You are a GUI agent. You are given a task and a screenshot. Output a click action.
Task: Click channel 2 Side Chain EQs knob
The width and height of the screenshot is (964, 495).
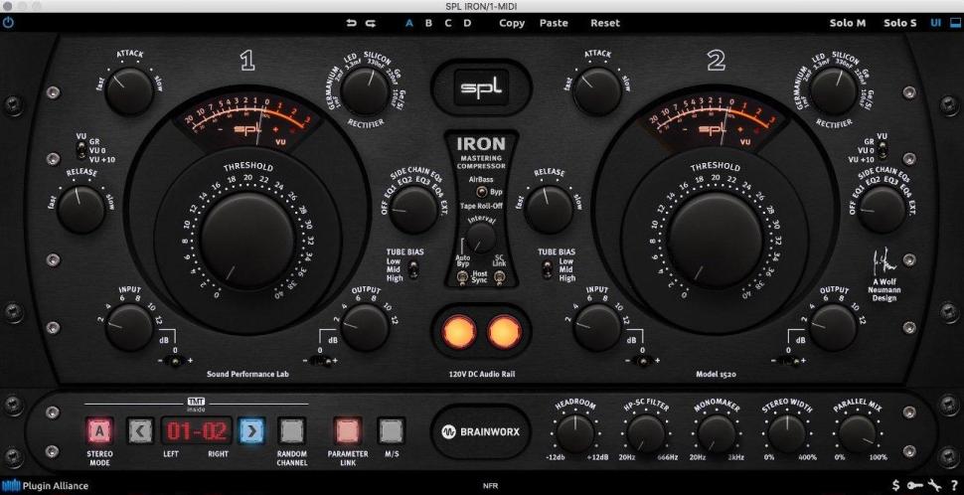(x=881, y=209)
